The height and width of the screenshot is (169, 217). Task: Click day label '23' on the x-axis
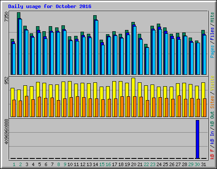coord(153,164)
